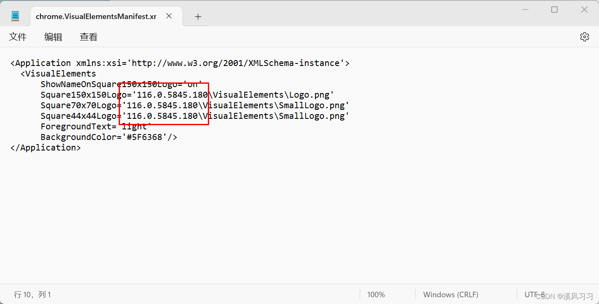The height and width of the screenshot is (304, 599).
Task: Click the Notepad app icon in title bar
Action: point(15,16)
